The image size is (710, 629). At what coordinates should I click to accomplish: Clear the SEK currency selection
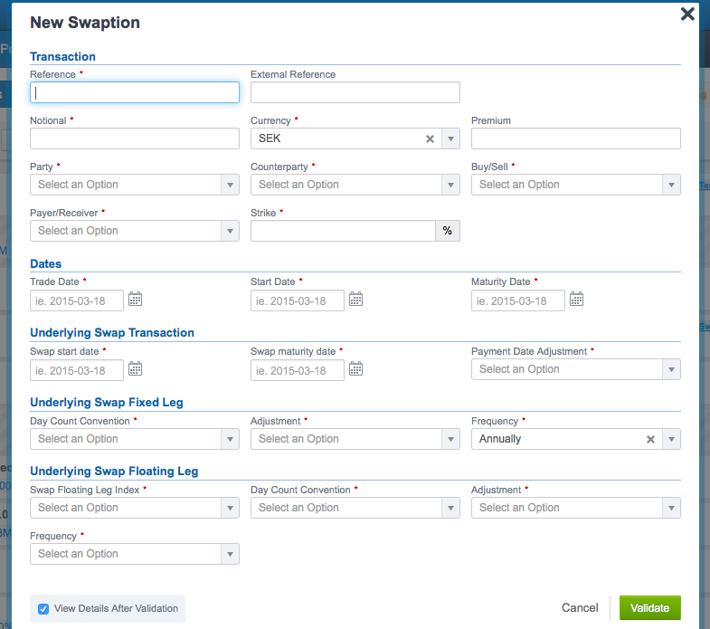(x=431, y=138)
